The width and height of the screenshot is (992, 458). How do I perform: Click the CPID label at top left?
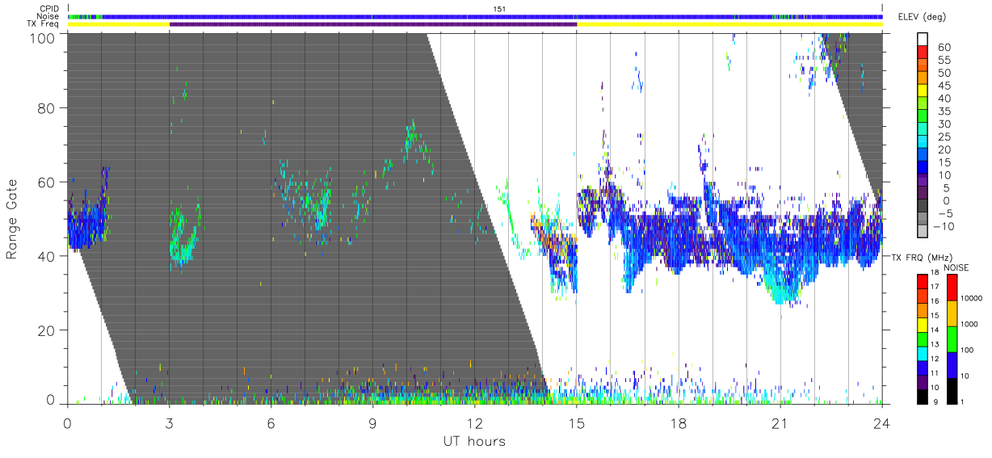pyautogui.click(x=48, y=9)
